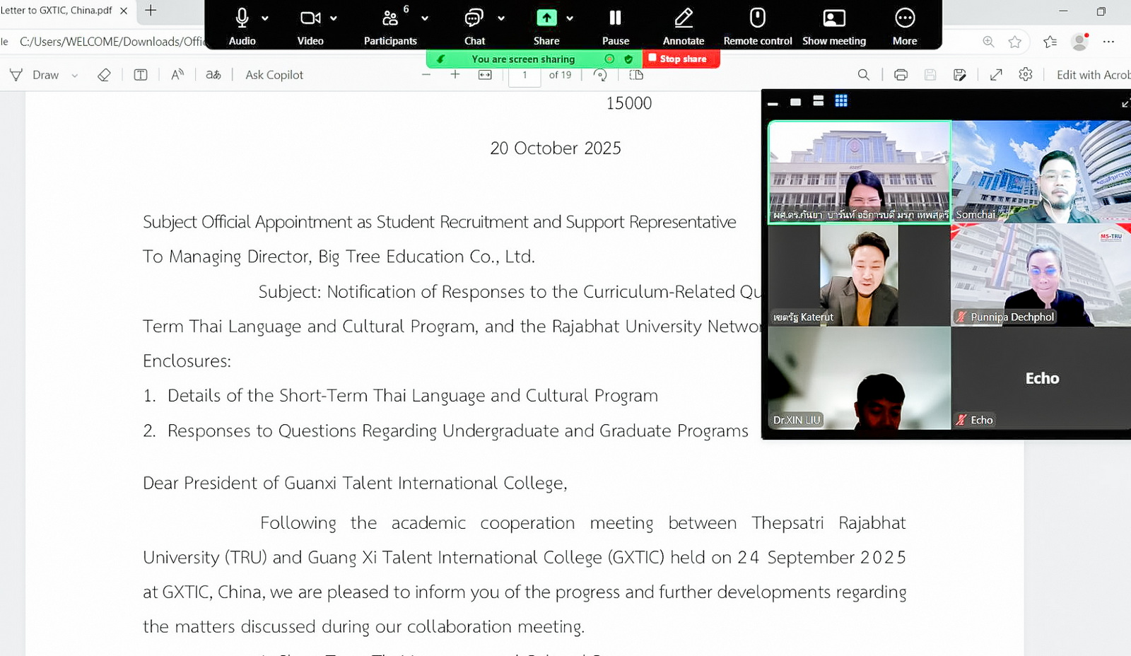Switch video panel to gallery grid view

coord(840,101)
